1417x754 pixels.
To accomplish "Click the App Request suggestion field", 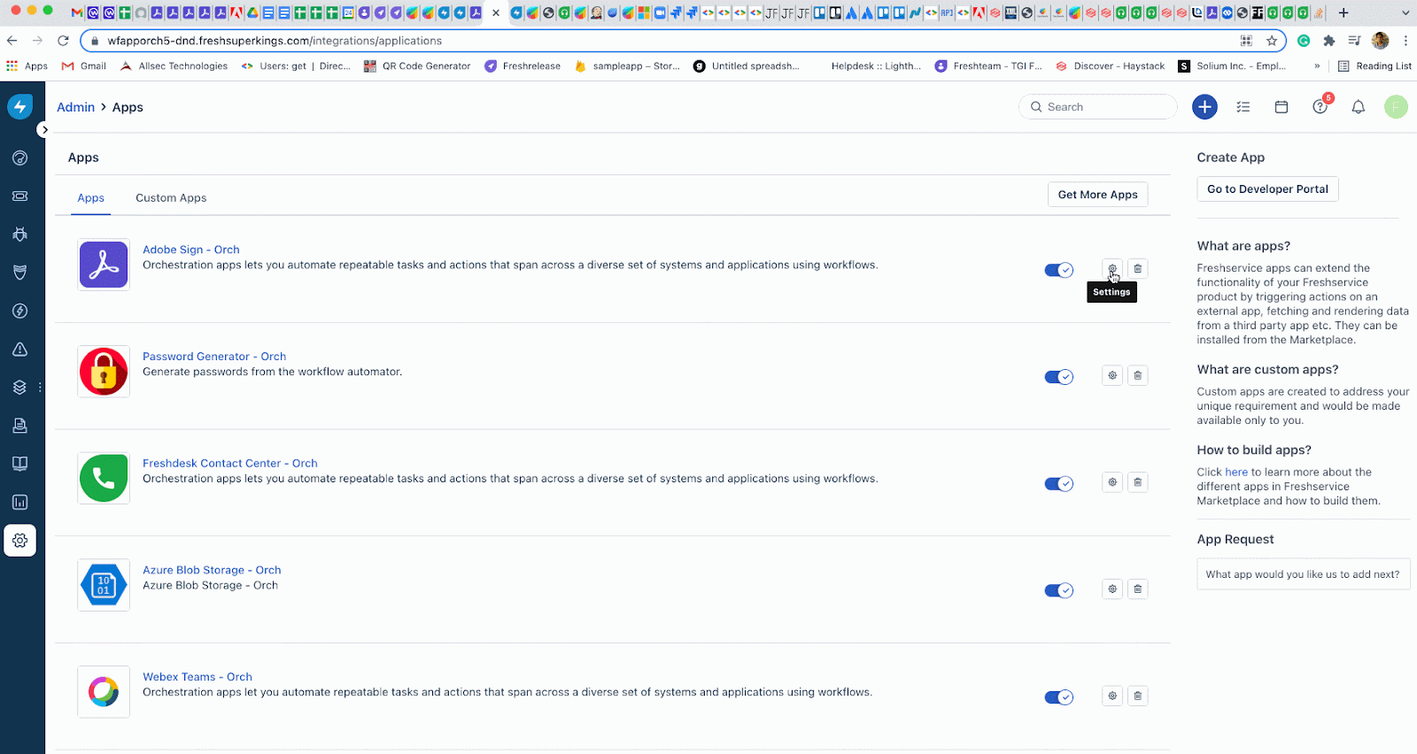I will click(1304, 574).
